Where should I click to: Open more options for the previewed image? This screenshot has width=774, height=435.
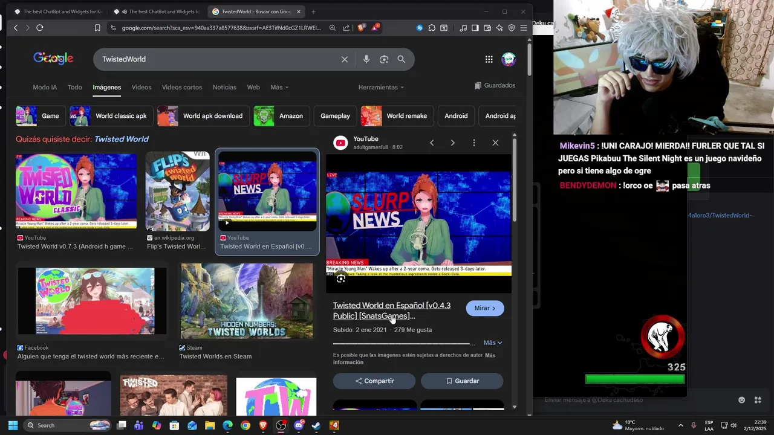click(474, 143)
